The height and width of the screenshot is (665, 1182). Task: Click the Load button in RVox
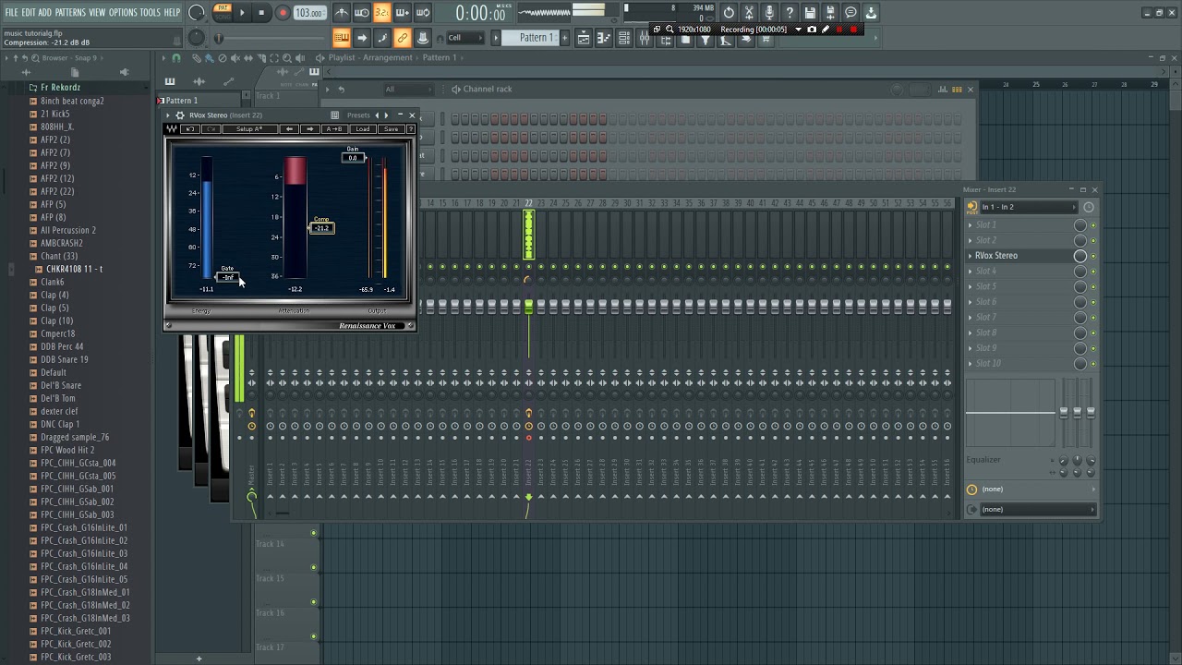pos(363,129)
